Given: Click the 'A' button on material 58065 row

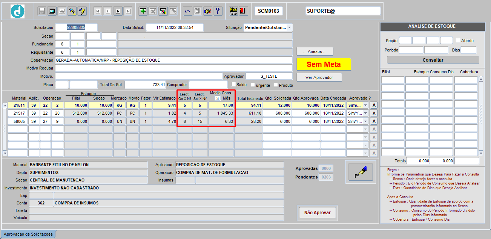Looking at the screenshot, I should click(x=374, y=121).
